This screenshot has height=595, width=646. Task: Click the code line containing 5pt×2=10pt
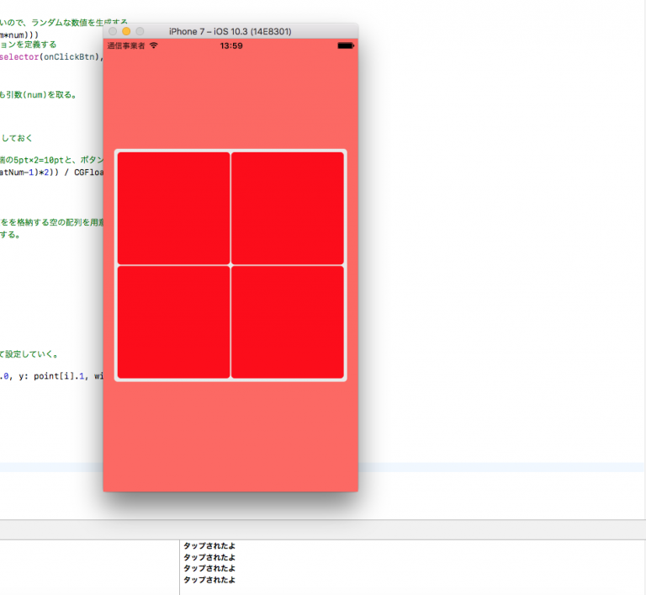(x=50, y=159)
